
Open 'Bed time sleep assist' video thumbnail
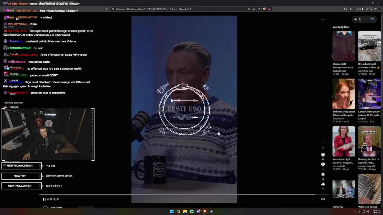pyautogui.click(x=344, y=94)
